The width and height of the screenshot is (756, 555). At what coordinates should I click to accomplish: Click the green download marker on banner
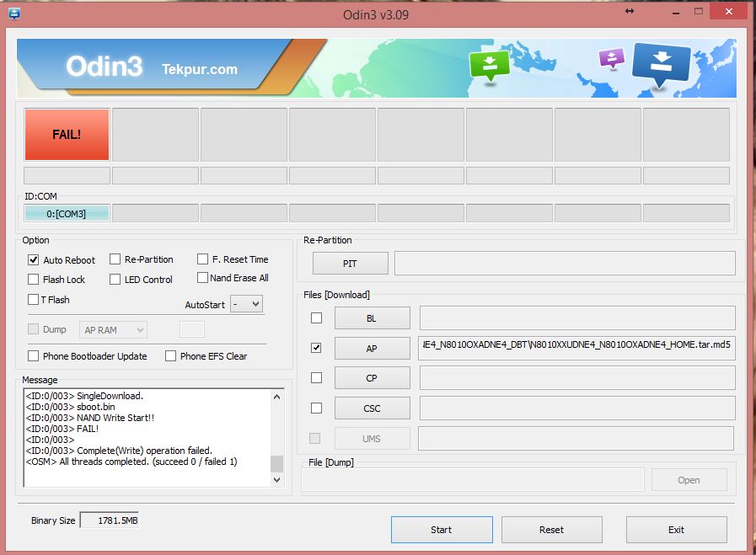point(490,67)
